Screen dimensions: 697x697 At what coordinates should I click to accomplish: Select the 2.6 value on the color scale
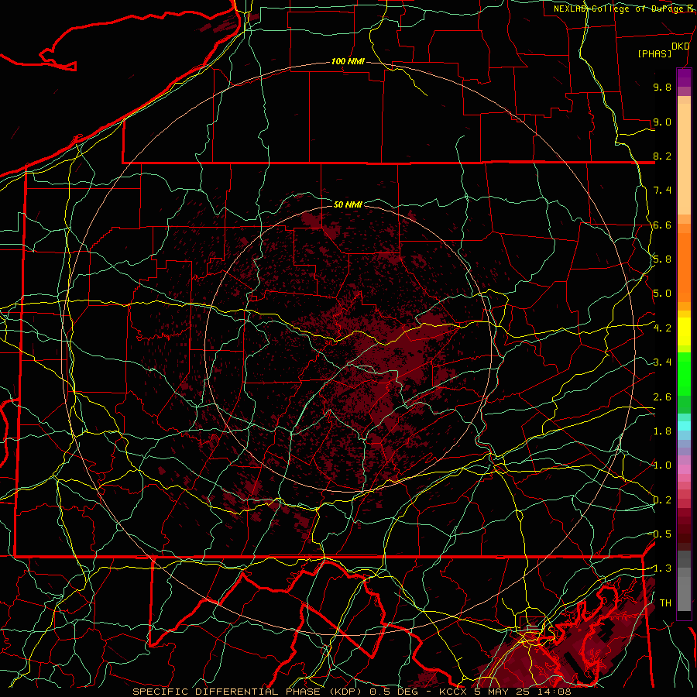click(x=662, y=397)
